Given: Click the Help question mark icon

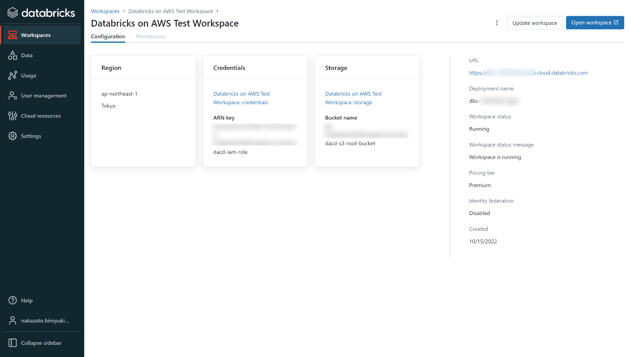Looking at the screenshot, I should pos(13,301).
